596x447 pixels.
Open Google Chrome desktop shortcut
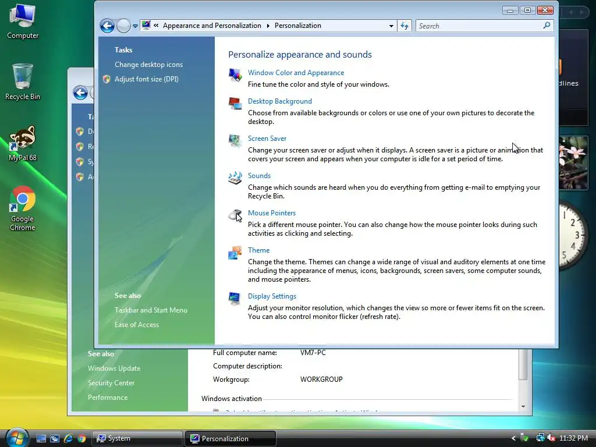[x=23, y=208]
